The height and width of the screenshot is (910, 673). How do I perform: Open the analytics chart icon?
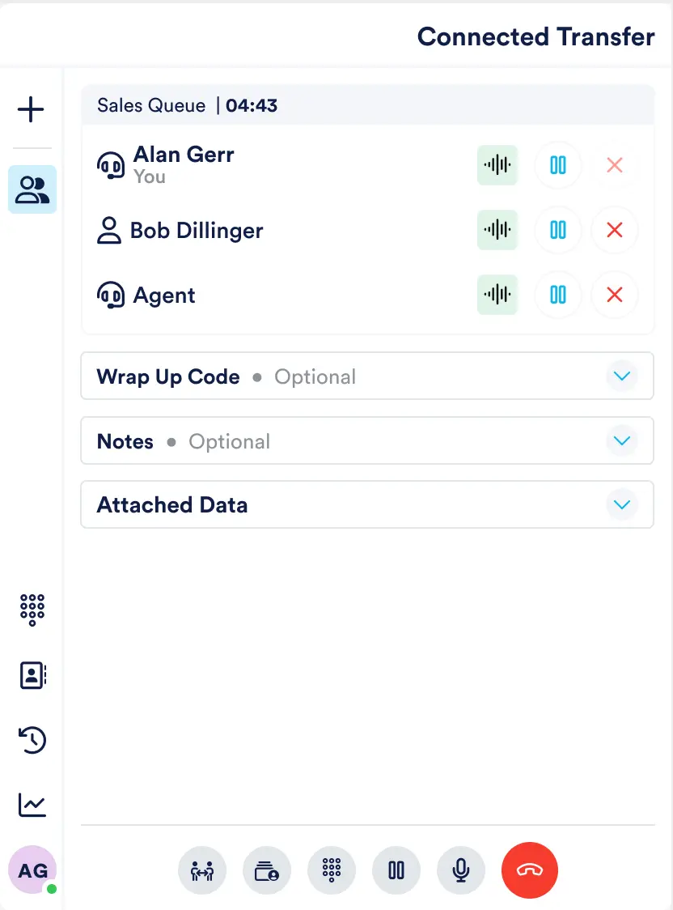pos(32,805)
